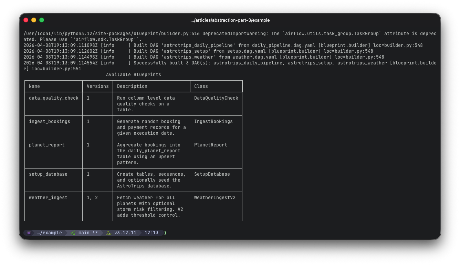Screen dimensions: 460x265
Task: Click the …/example directory prompt segment
Action: 49,233
